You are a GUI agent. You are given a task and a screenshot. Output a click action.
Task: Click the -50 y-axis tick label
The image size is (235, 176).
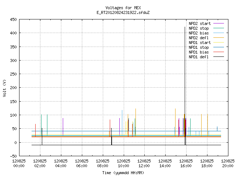tap(13, 156)
